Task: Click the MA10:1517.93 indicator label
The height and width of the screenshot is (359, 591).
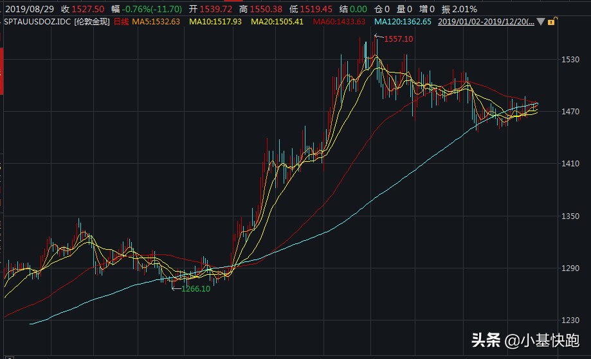Action: (x=215, y=22)
